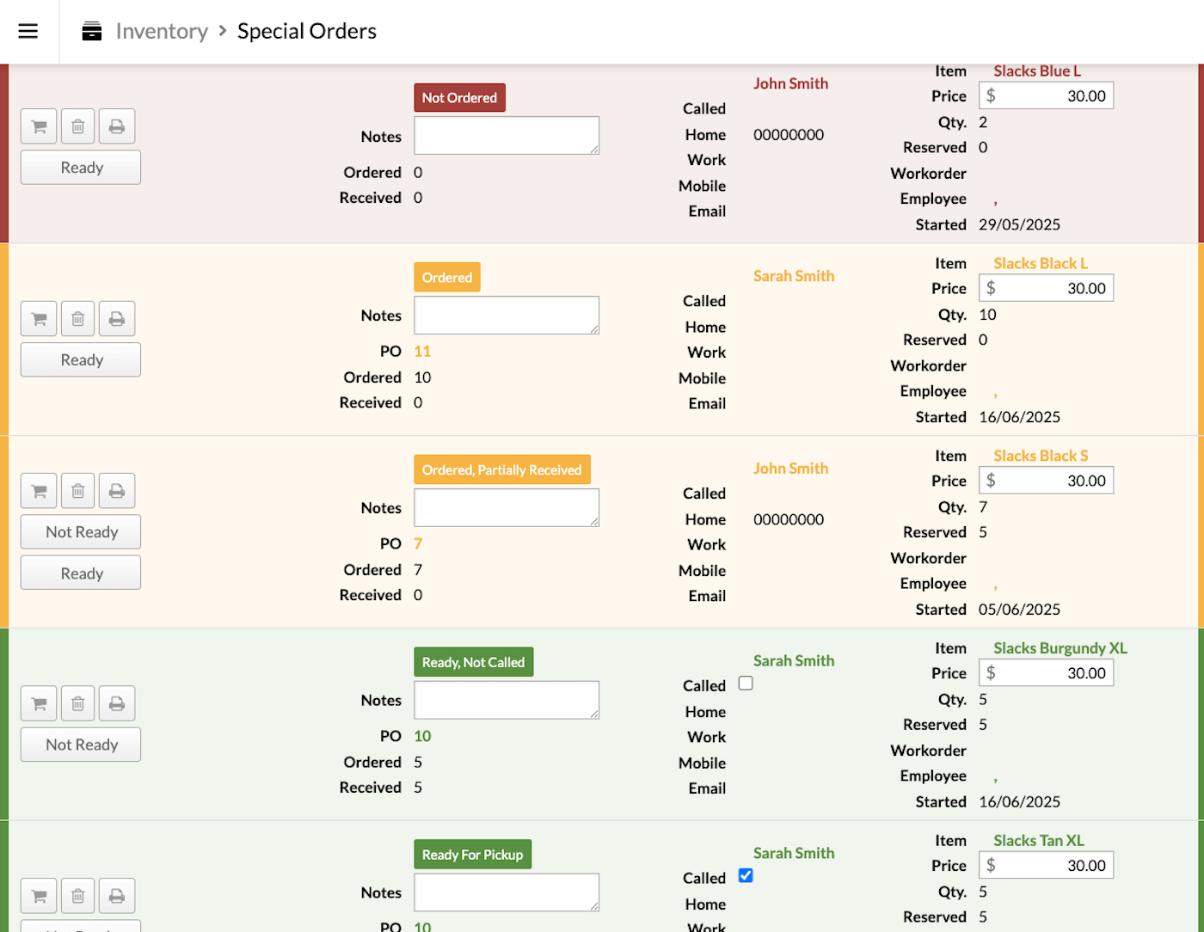Mark Slacks Black L order as Ready

81,360
